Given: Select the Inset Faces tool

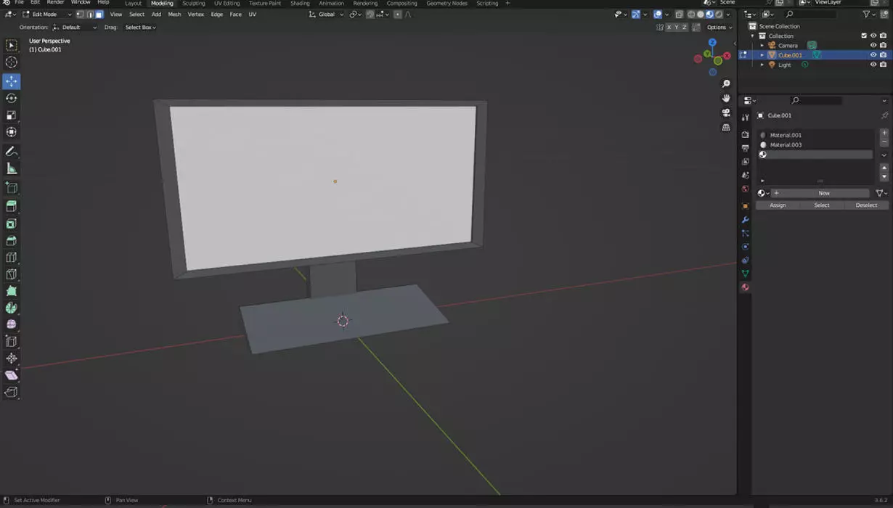Looking at the screenshot, I should (x=12, y=224).
